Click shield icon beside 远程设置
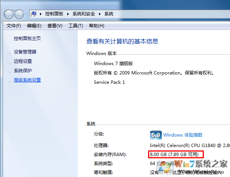The width and height of the screenshot is (230, 177). point(9,63)
